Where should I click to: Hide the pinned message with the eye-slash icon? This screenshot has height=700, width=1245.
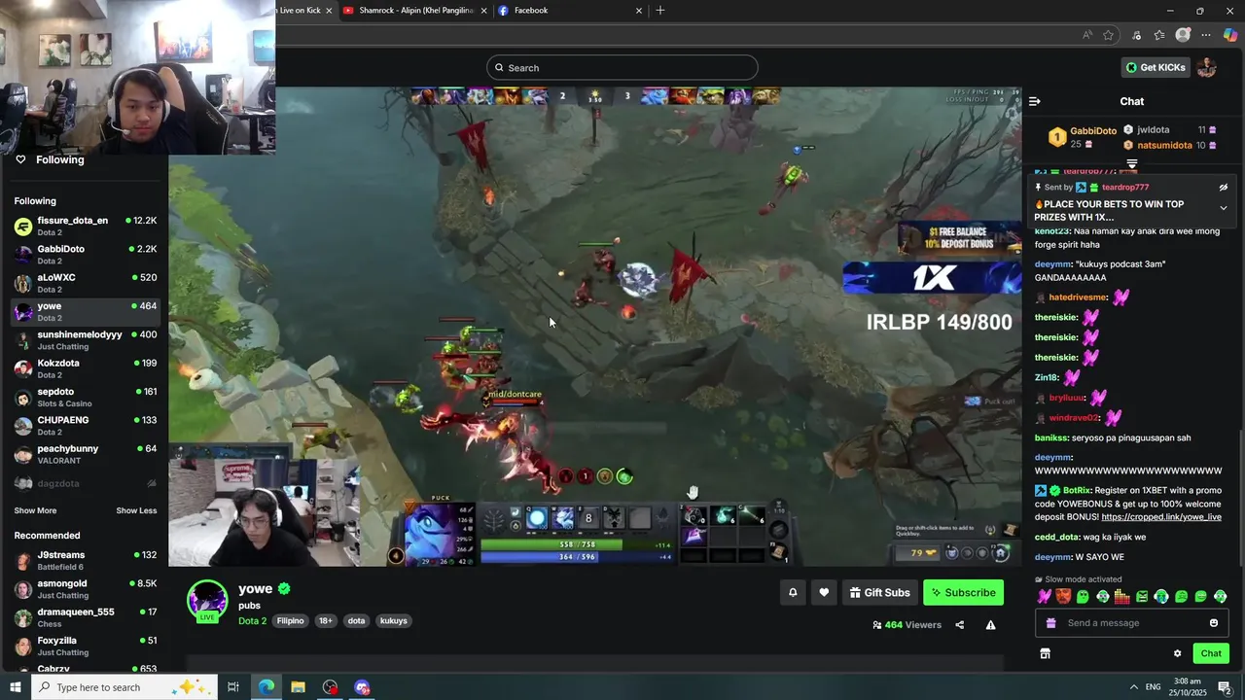1224,188
